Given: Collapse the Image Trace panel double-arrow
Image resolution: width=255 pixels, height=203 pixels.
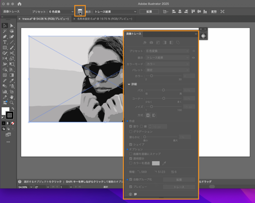Looking at the screenshot, I should coord(196,34).
